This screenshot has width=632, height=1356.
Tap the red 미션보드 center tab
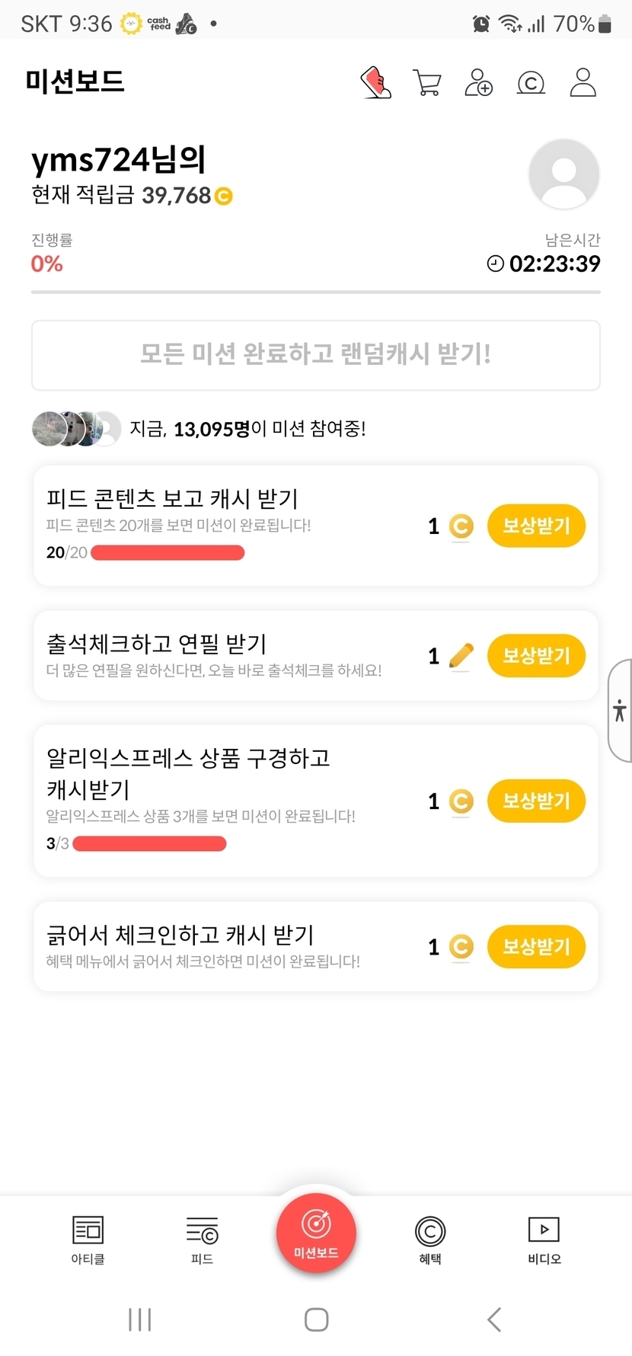click(316, 1233)
